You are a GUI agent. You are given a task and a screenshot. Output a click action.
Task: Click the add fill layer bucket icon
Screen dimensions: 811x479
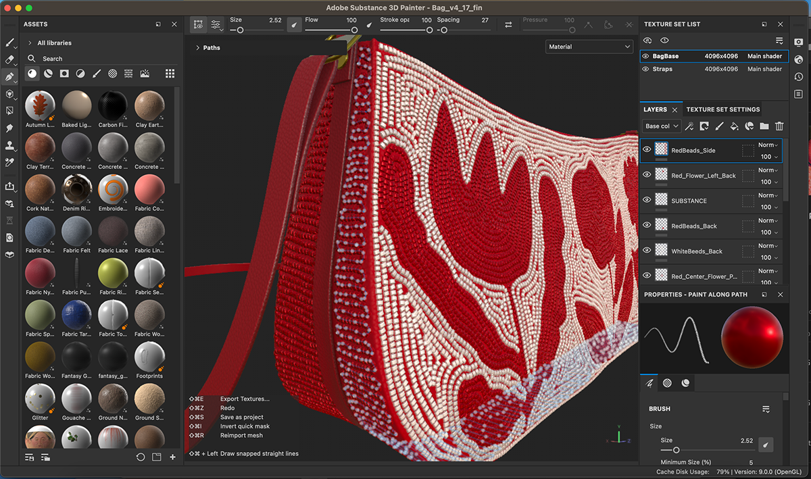[x=734, y=126]
